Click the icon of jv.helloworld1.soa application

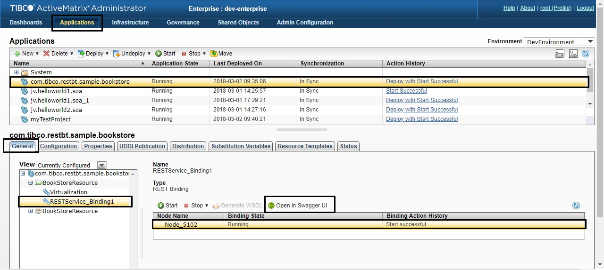[25, 91]
